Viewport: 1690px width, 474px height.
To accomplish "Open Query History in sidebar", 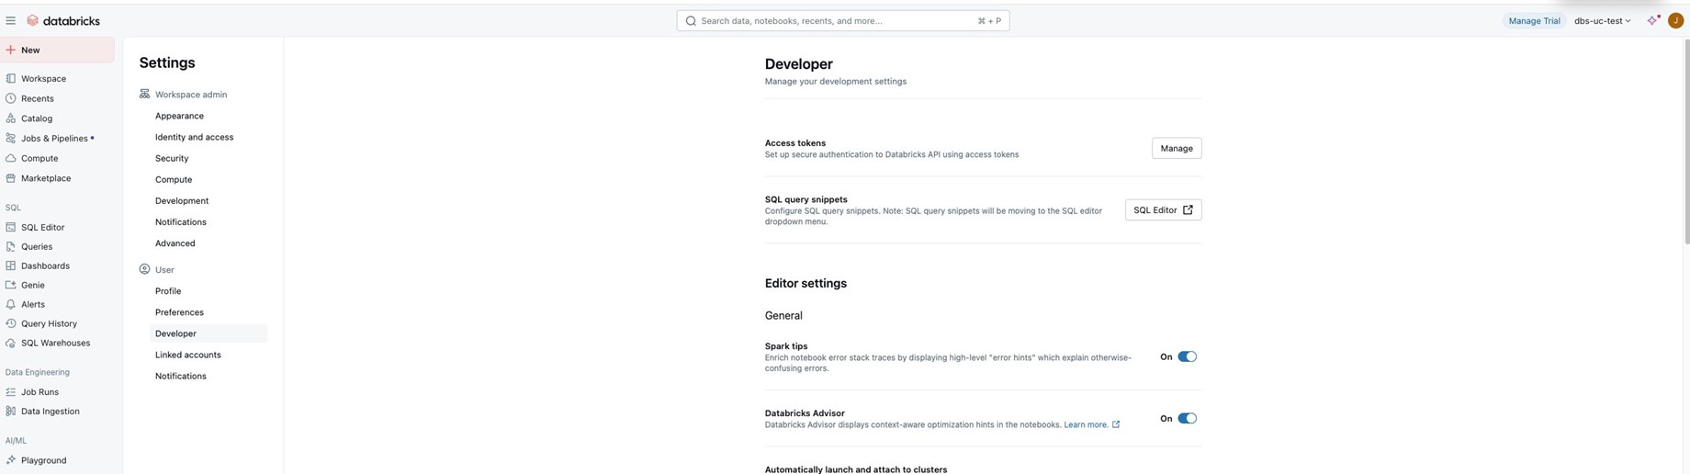I will 49,323.
